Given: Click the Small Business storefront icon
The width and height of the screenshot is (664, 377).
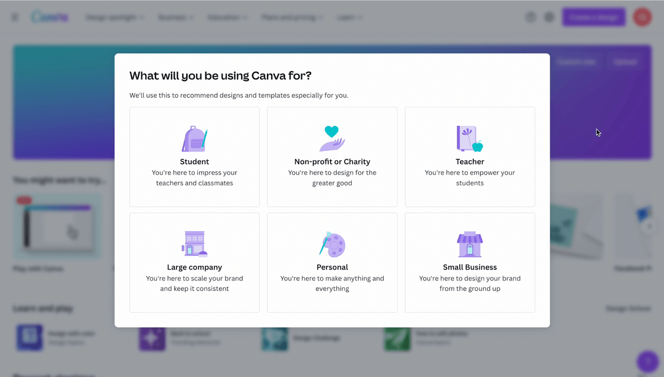Looking at the screenshot, I should click(x=470, y=244).
